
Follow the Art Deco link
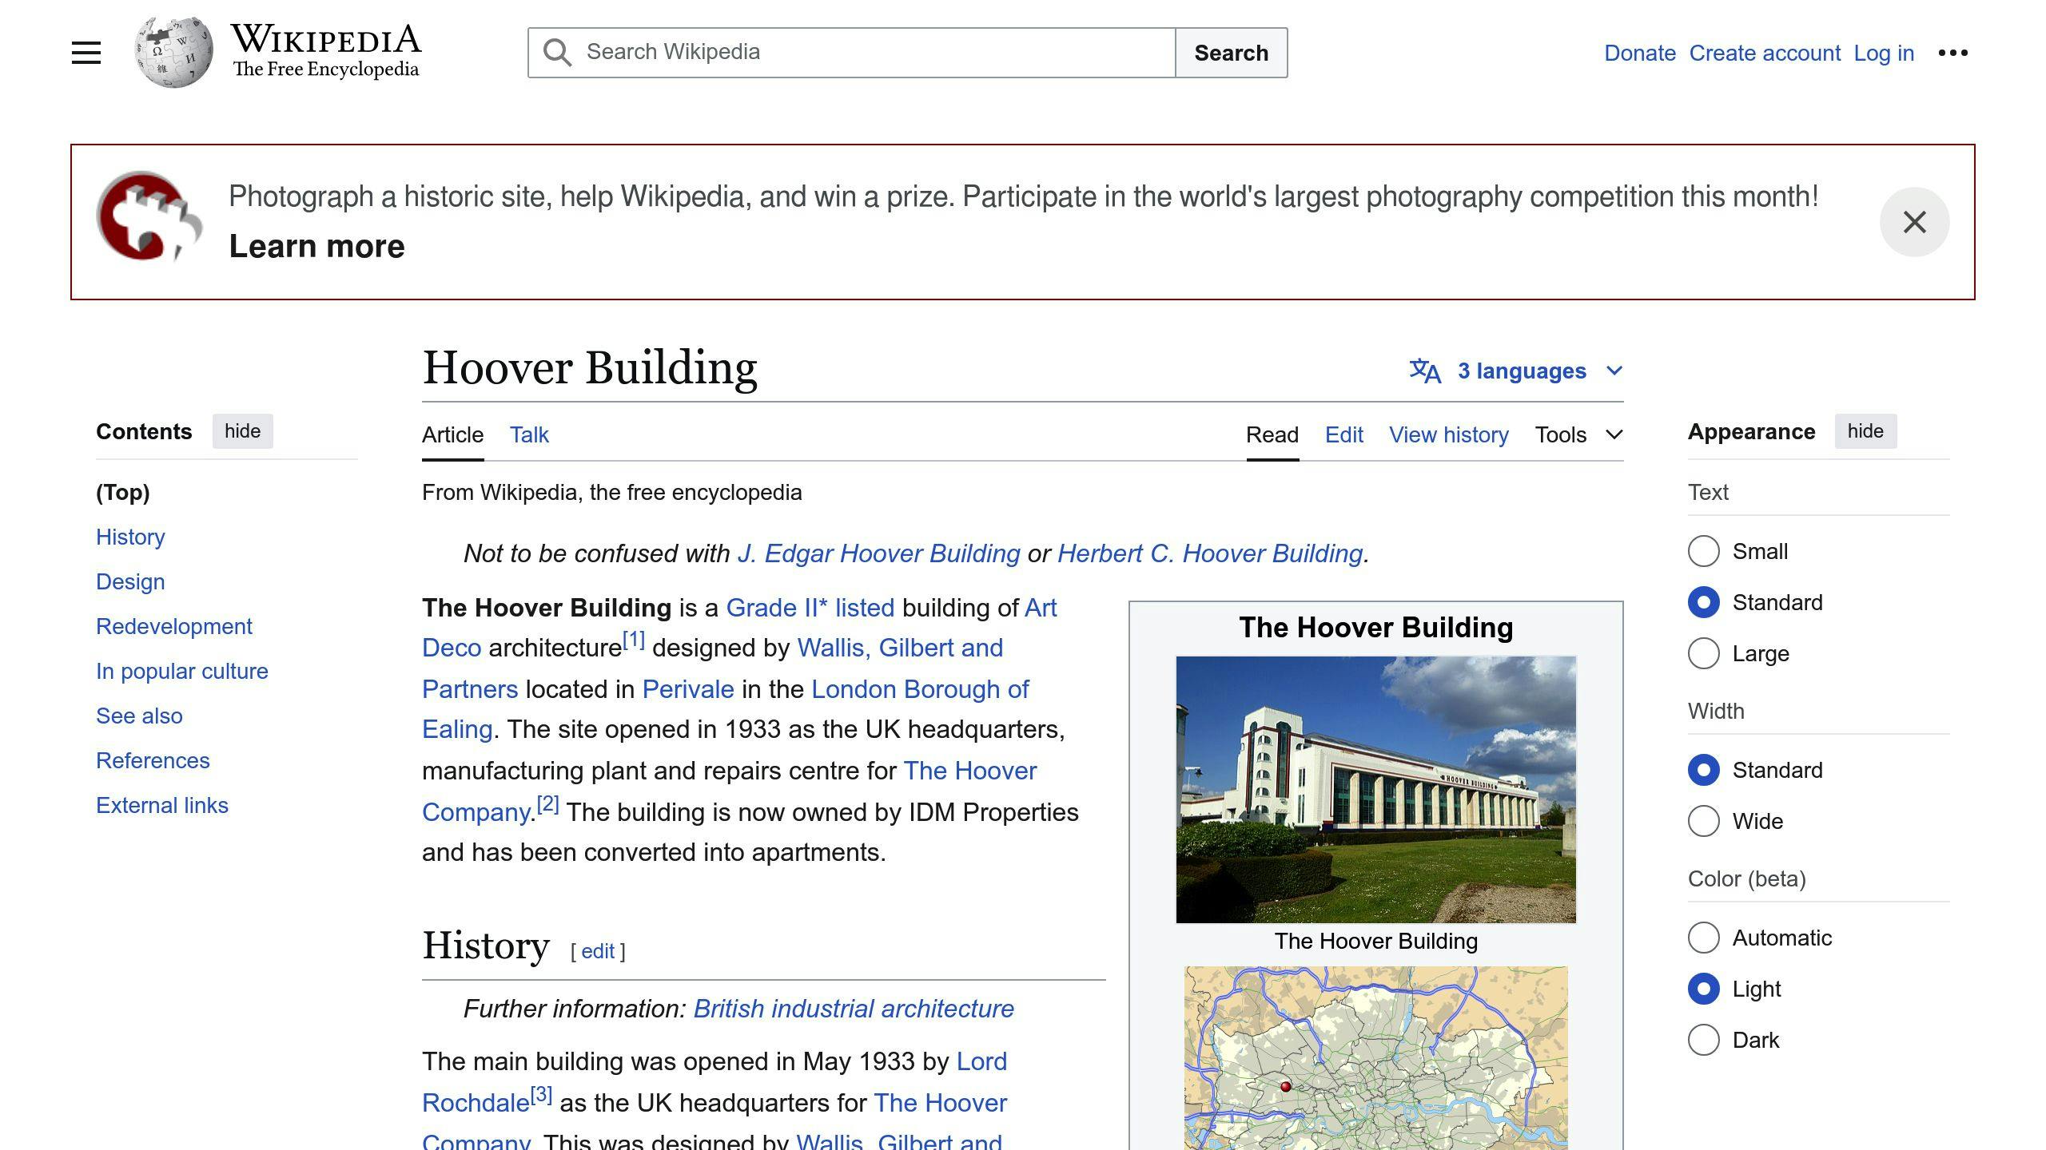[x=452, y=648]
